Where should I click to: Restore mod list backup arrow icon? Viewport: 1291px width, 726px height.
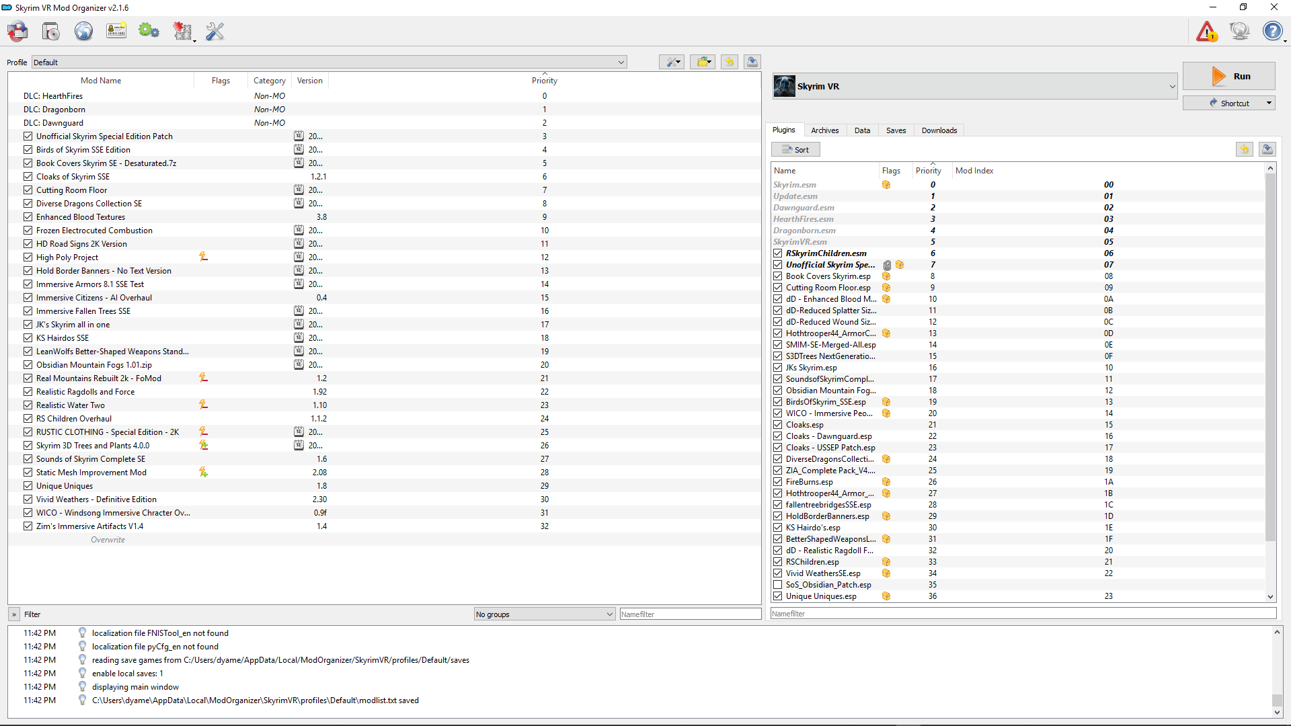(x=729, y=62)
